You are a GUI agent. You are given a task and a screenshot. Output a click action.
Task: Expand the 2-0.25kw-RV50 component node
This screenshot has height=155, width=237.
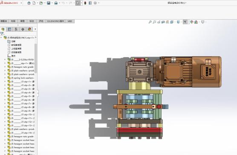click(5, 60)
